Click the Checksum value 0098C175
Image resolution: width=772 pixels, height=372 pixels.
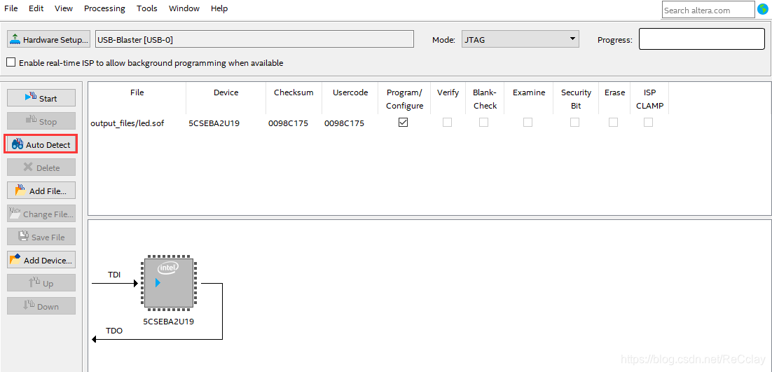tap(288, 123)
